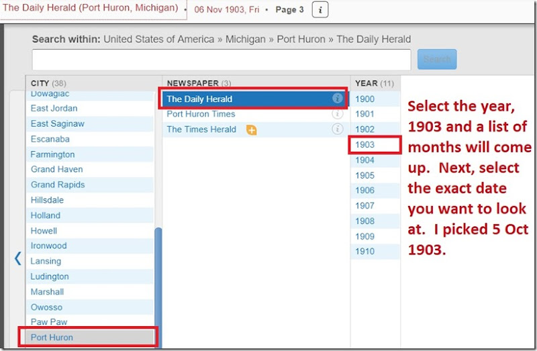
Task: Click the 06 Nov 1903, Fri date link
Action: [x=227, y=9]
